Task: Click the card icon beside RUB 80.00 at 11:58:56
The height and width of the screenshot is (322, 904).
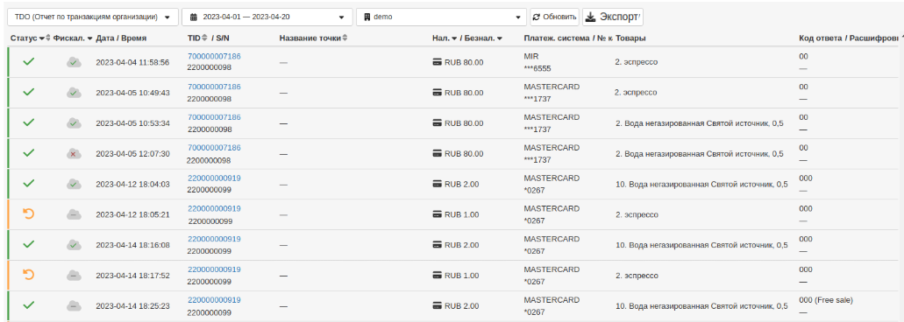Action: click(x=438, y=62)
